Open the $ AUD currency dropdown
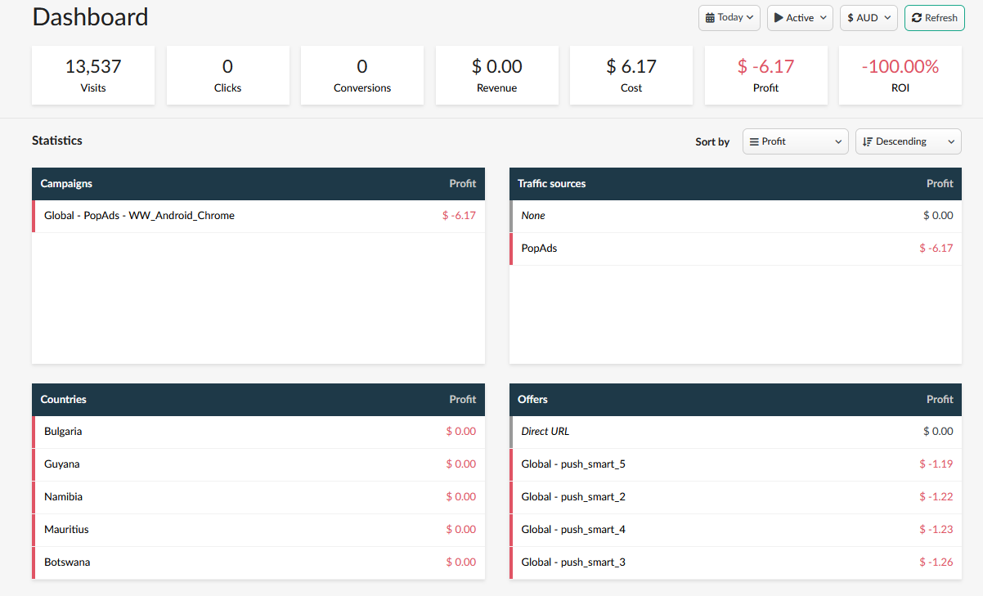 pyautogui.click(x=869, y=18)
